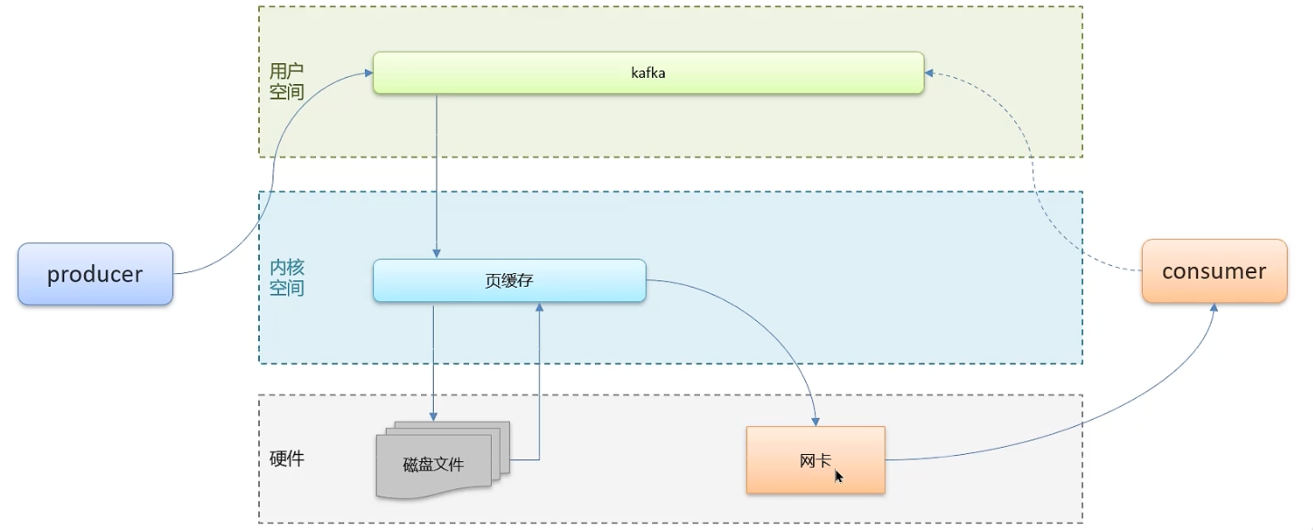The height and width of the screenshot is (530, 1313).
Task: Click the arrowhead pointing down into 网卡
Action: point(815,421)
